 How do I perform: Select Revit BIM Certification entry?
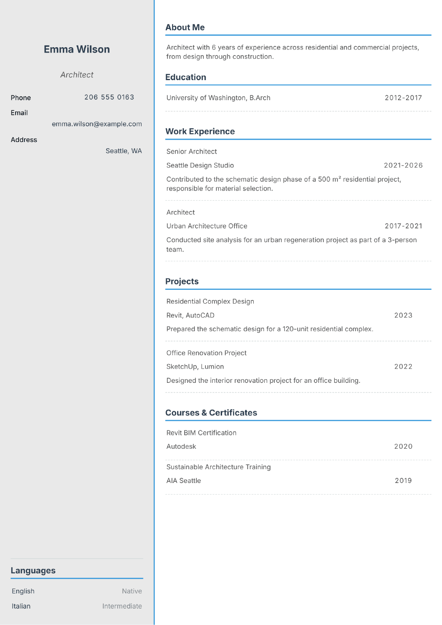(x=202, y=433)
